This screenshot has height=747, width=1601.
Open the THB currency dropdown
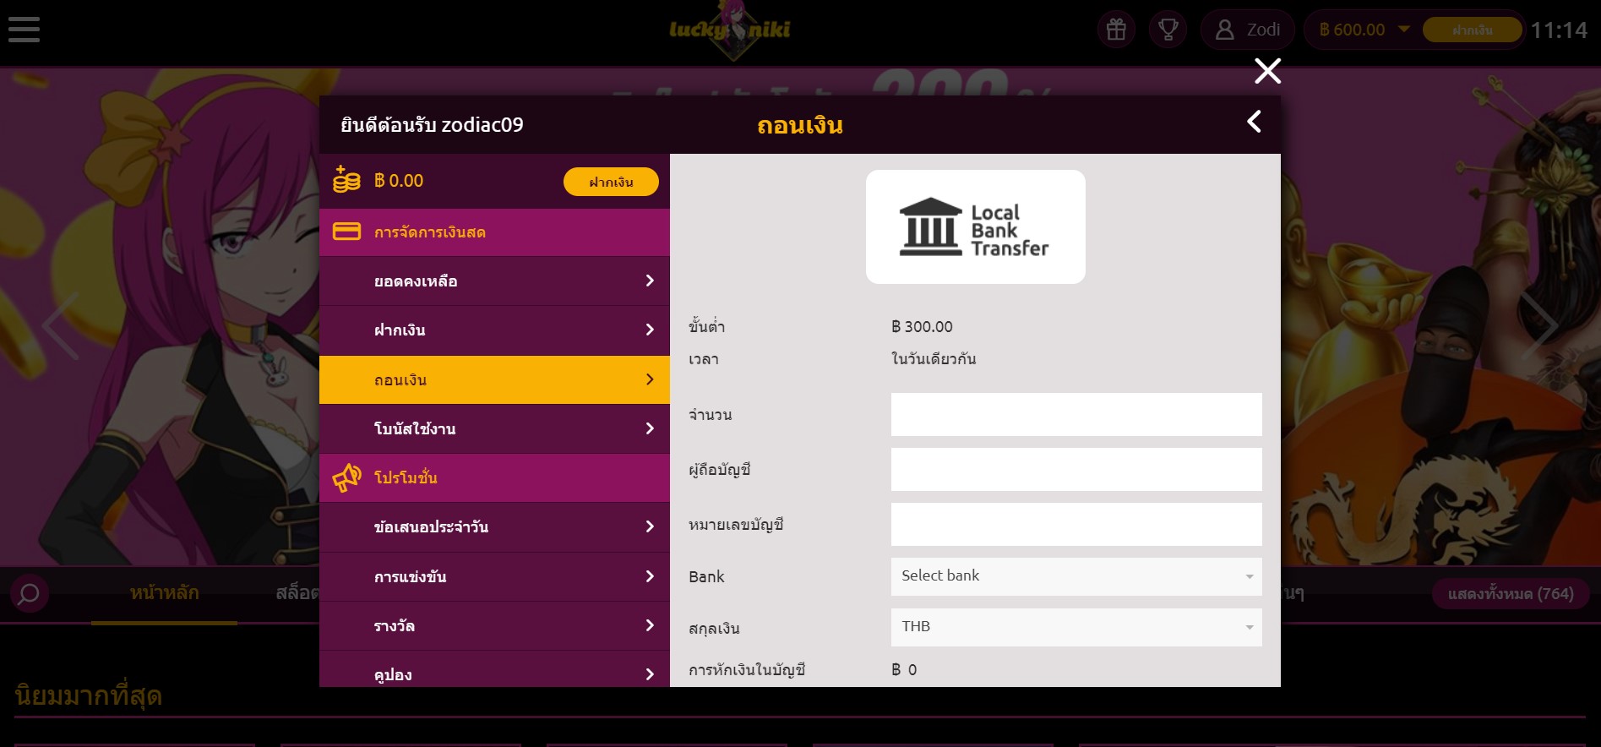1076,627
